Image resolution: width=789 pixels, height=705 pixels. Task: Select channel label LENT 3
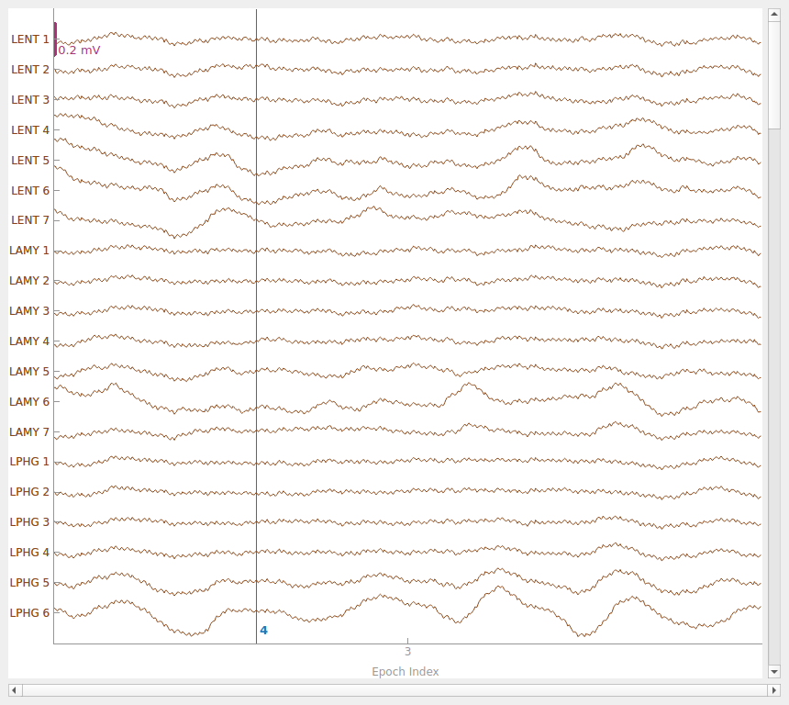pos(30,100)
